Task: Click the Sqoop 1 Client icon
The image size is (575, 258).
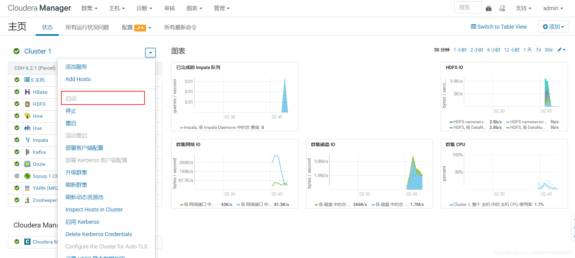Action: [27, 176]
